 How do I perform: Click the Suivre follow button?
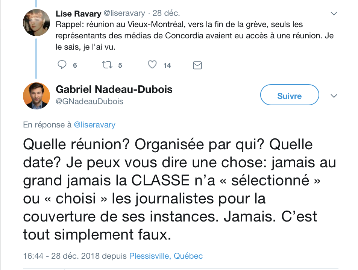[290, 95]
